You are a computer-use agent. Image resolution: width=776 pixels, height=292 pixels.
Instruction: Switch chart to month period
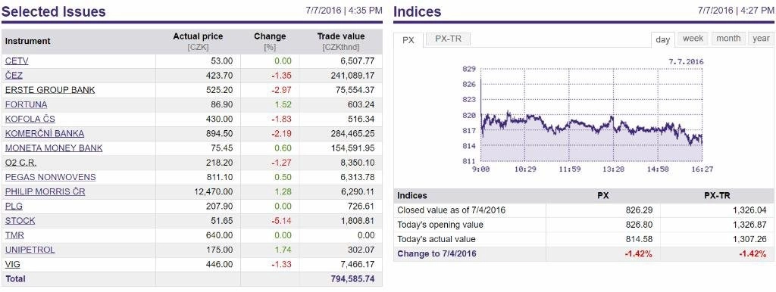tap(728, 39)
